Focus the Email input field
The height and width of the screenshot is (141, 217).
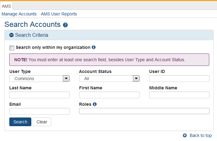click(39, 111)
